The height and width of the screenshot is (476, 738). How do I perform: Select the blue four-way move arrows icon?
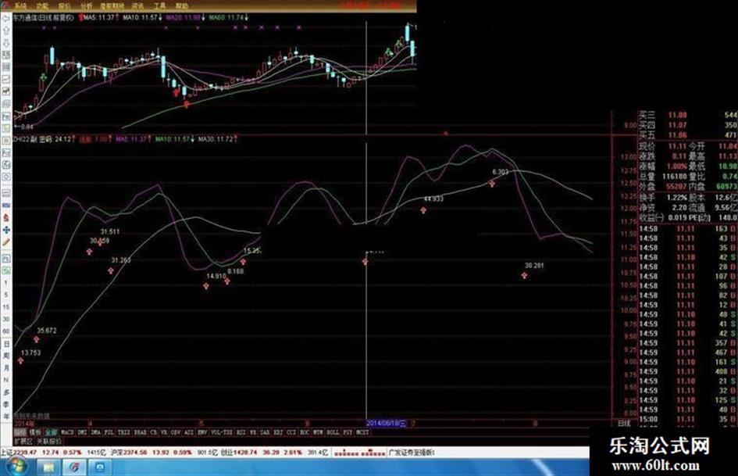point(6,230)
